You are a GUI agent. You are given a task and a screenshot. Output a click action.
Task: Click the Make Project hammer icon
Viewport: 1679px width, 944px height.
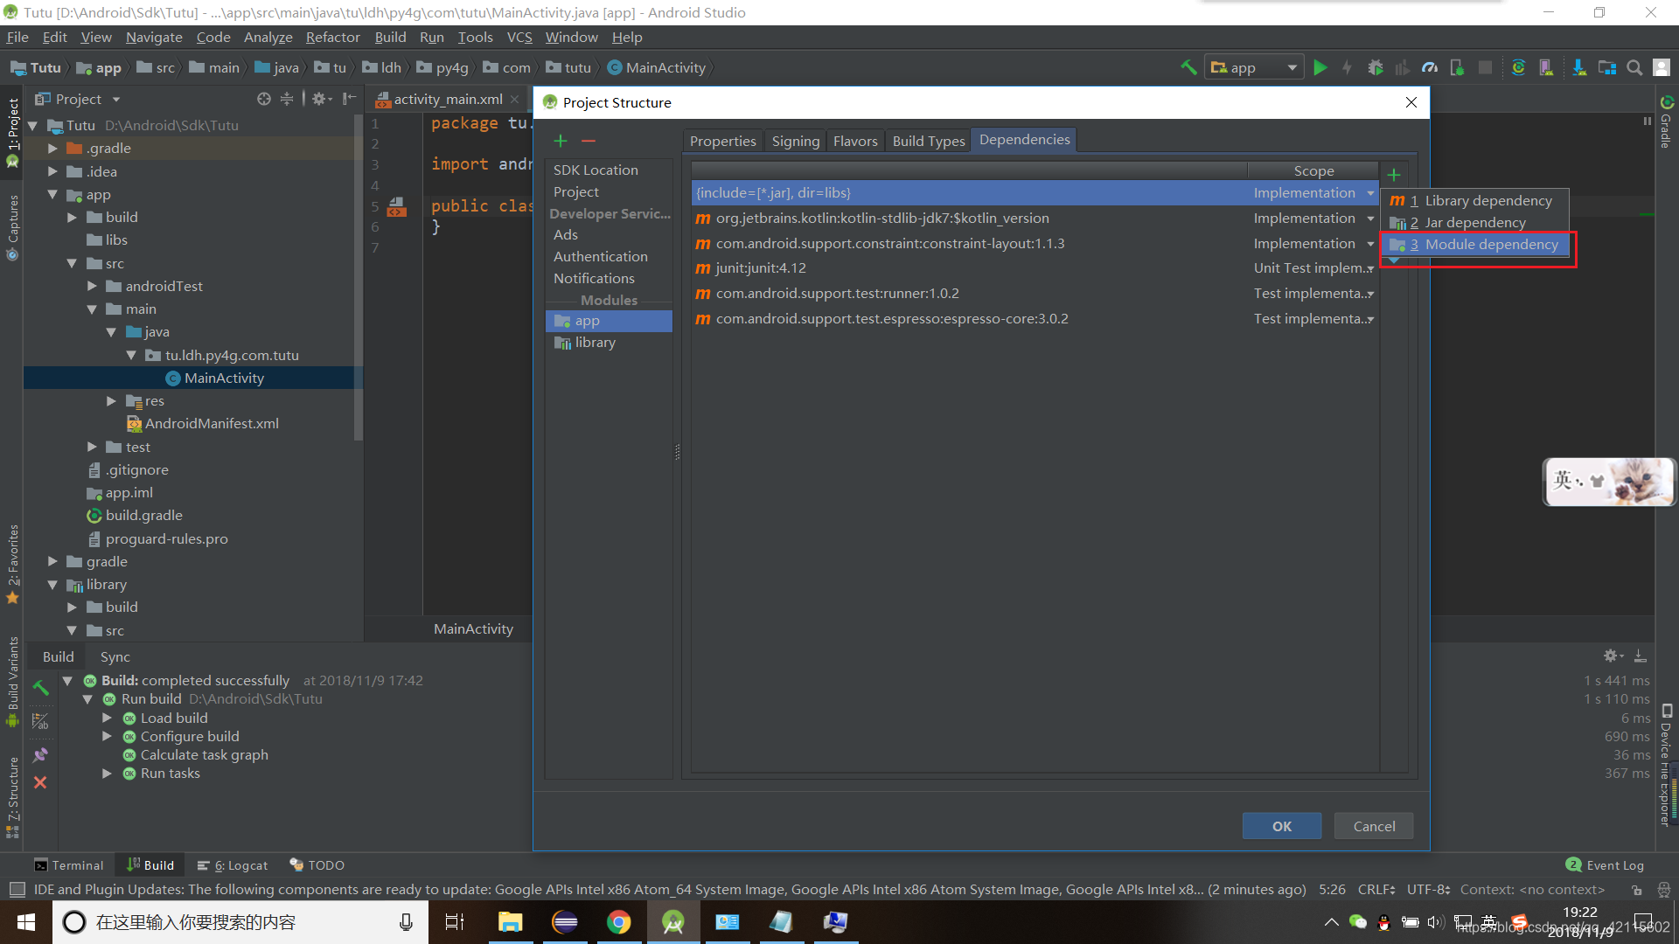click(1188, 67)
